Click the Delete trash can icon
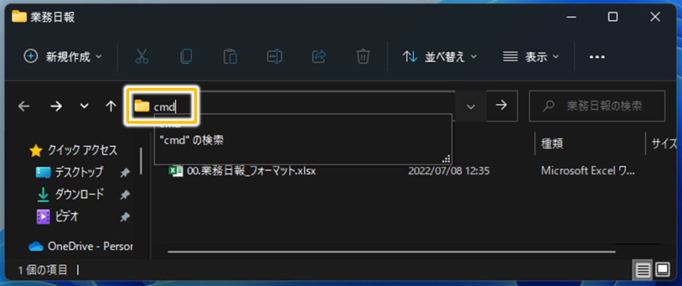Viewport: 682px width, 286px height. click(363, 57)
